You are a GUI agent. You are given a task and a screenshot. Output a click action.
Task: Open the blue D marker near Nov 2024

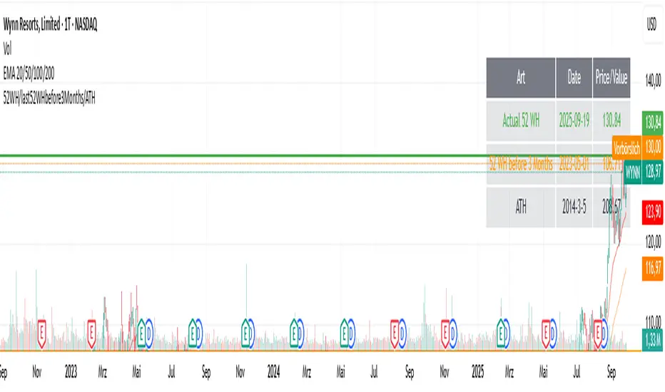[452, 334]
